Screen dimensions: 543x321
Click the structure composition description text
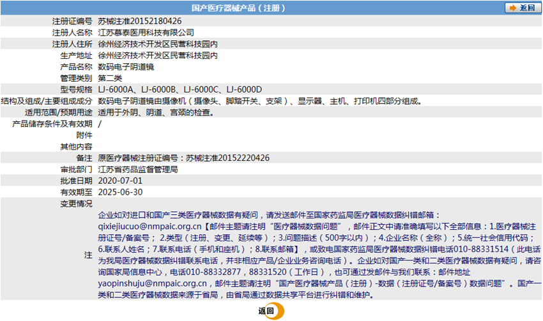click(260, 101)
